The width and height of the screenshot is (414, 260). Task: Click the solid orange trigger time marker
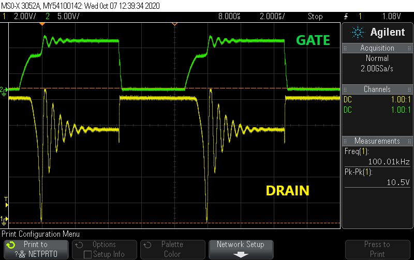[x=42, y=24]
